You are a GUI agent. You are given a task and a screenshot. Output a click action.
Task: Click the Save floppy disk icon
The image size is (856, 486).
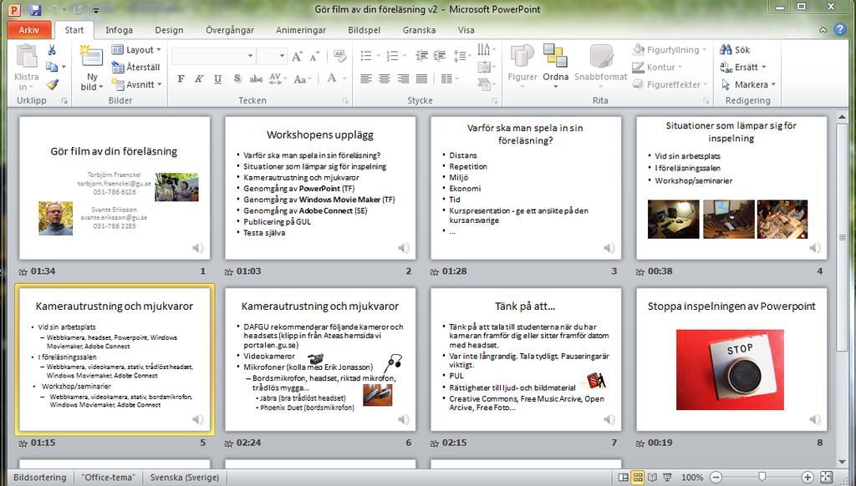[x=35, y=9]
